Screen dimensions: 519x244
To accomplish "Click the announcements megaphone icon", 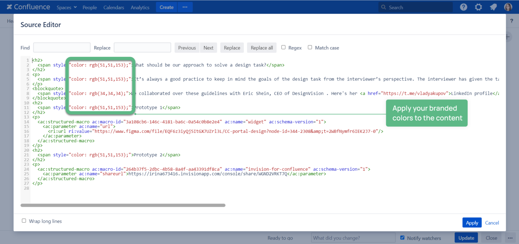I will point(493,7).
